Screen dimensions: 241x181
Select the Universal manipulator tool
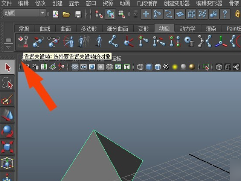point(8,163)
